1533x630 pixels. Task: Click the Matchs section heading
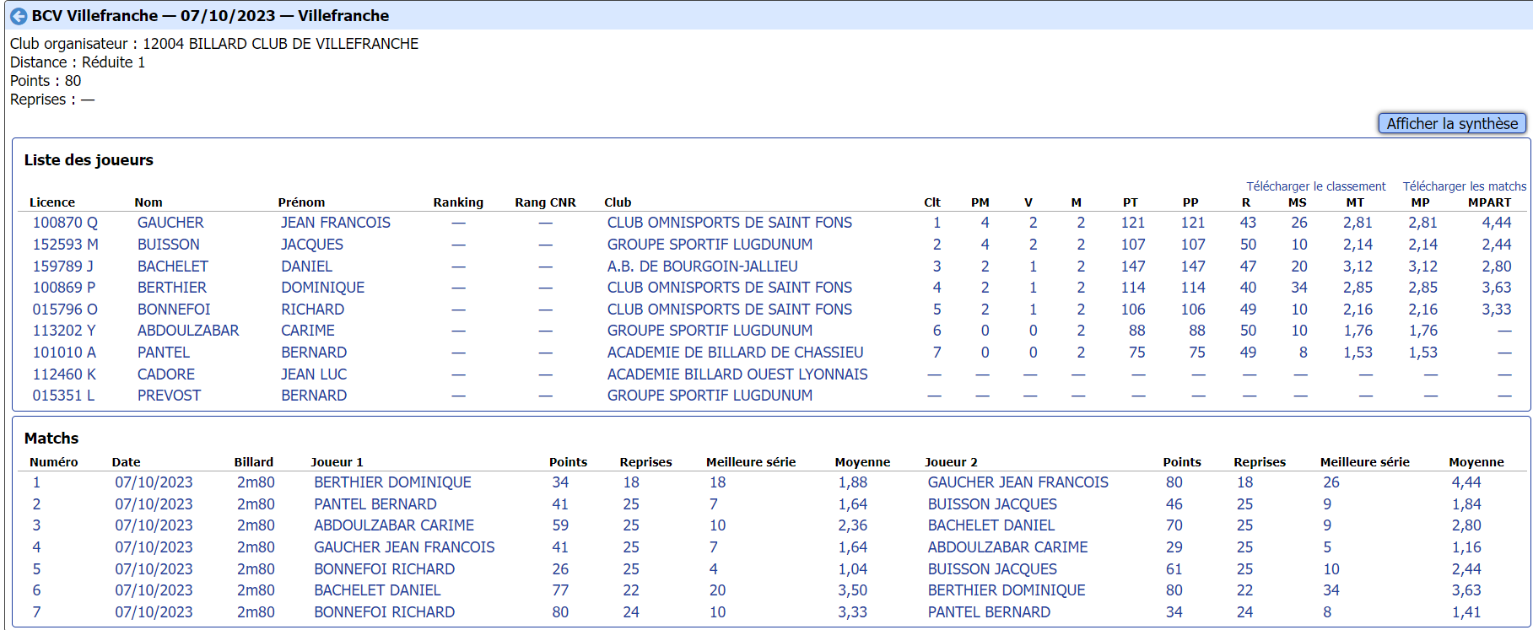[51, 439]
